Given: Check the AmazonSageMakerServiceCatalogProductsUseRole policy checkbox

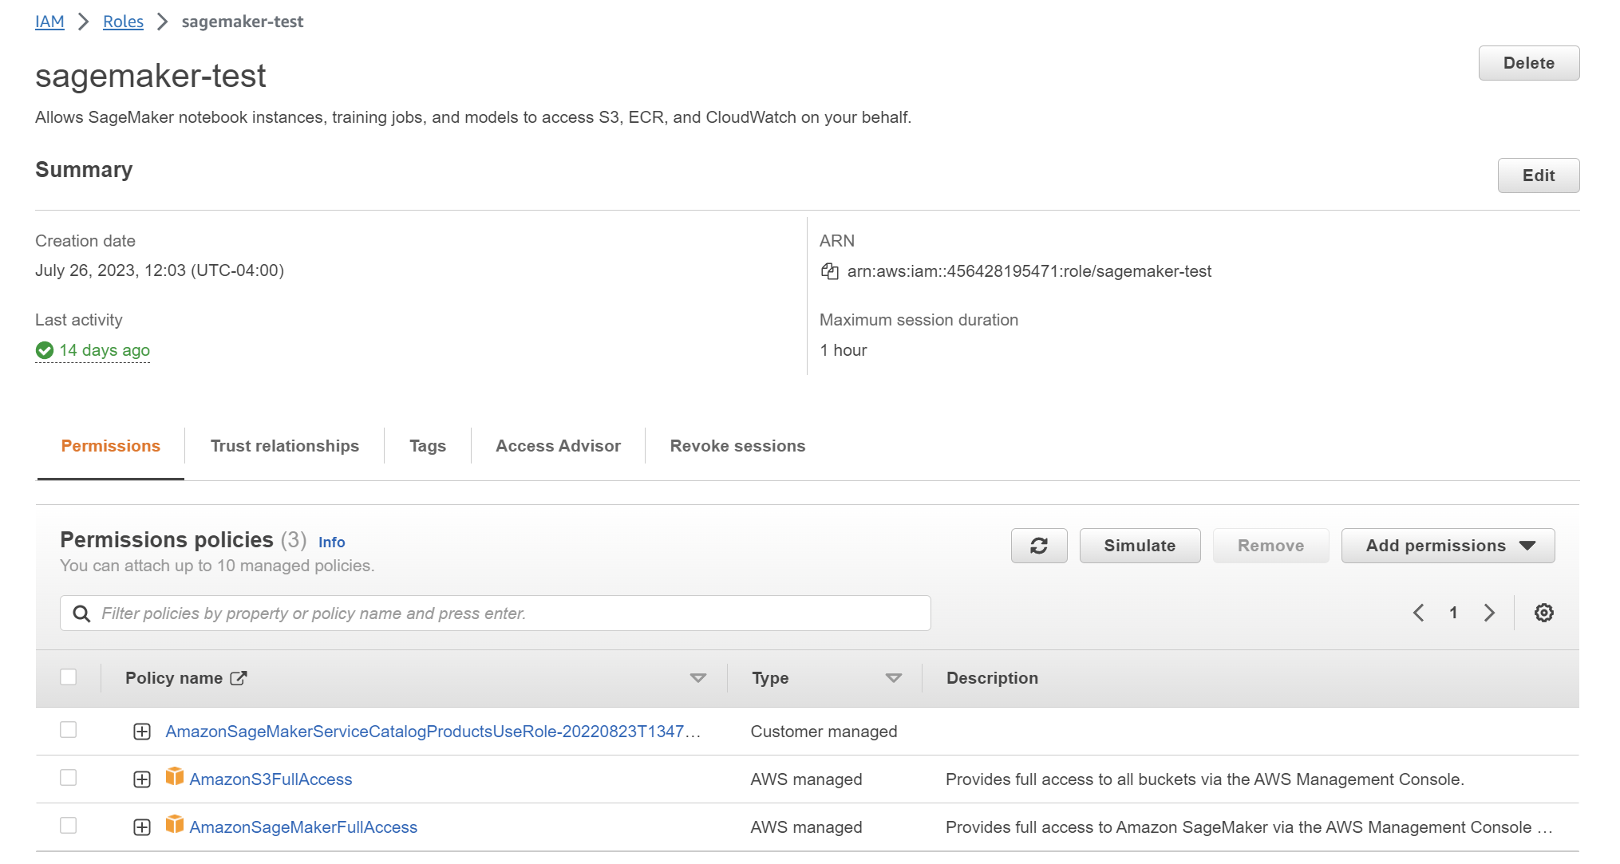Looking at the screenshot, I should (69, 730).
